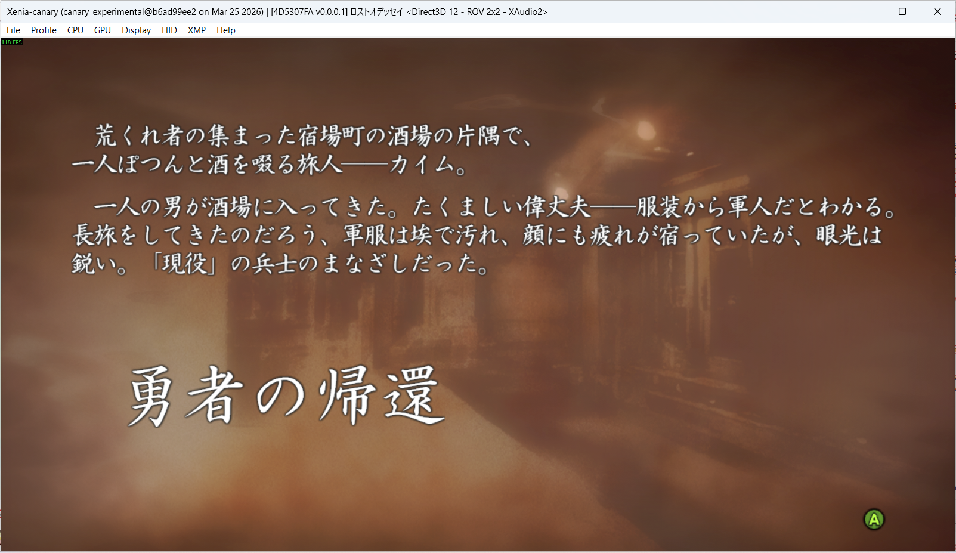
Task: Click the 118 FPS counter overlay
Action: point(12,42)
